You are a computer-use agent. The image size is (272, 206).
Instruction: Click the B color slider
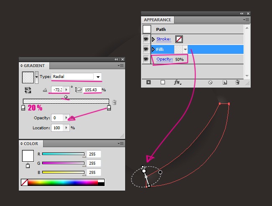pyautogui.click(x=63, y=172)
